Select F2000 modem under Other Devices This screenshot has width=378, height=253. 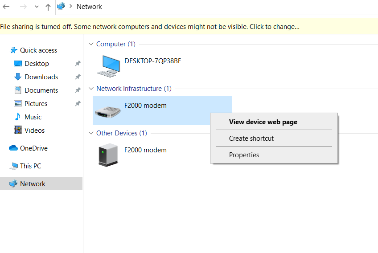[145, 150]
